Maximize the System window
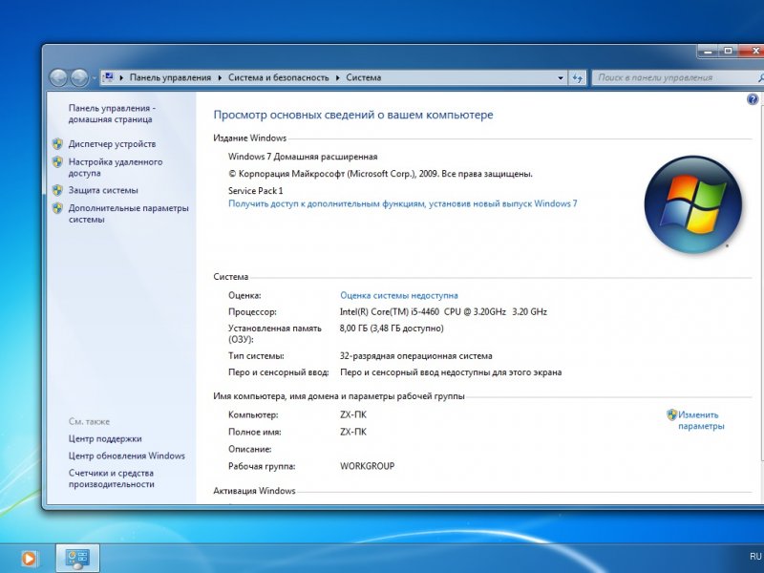Viewport: 764px width, 573px height. click(x=728, y=51)
